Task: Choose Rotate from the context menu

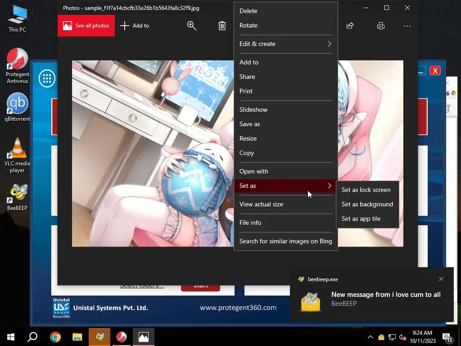Action: tap(285, 25)
